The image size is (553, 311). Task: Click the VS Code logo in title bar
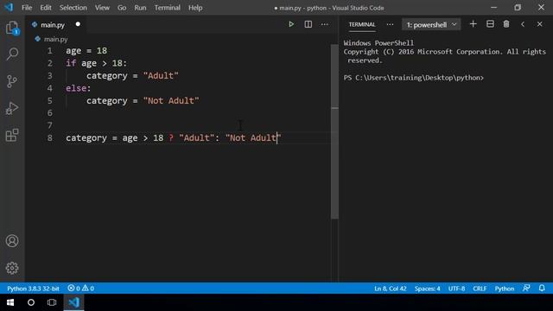coord(9,8)
